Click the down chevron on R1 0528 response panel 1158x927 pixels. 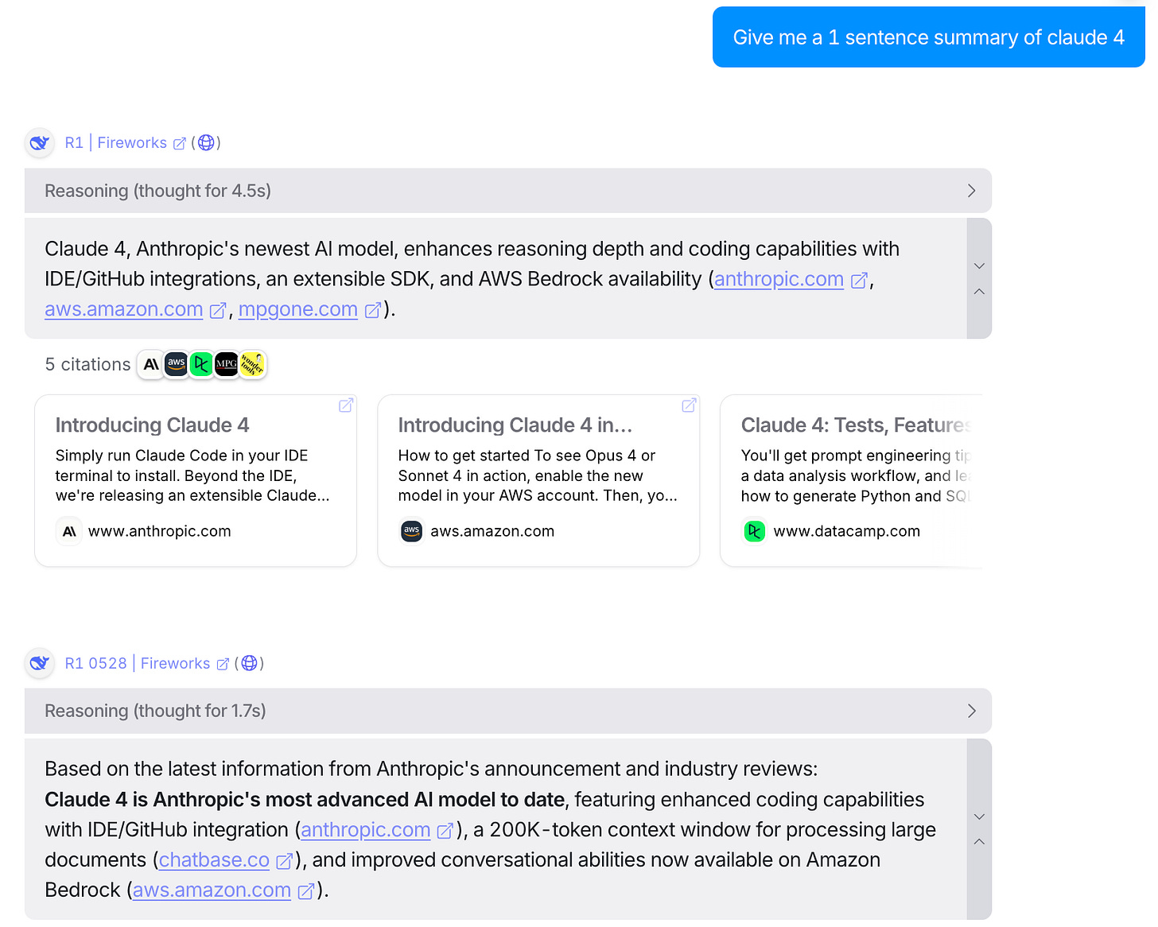[x=979, y=816]
